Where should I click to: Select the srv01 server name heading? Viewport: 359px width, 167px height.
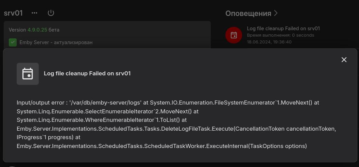pos(13,13)
